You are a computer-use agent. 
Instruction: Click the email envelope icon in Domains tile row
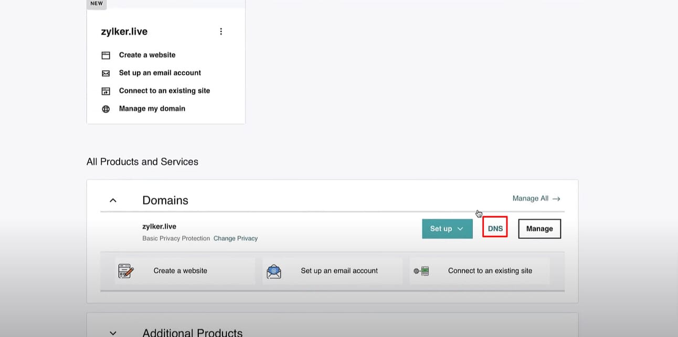pyautogui.click(x=274, y=271)
